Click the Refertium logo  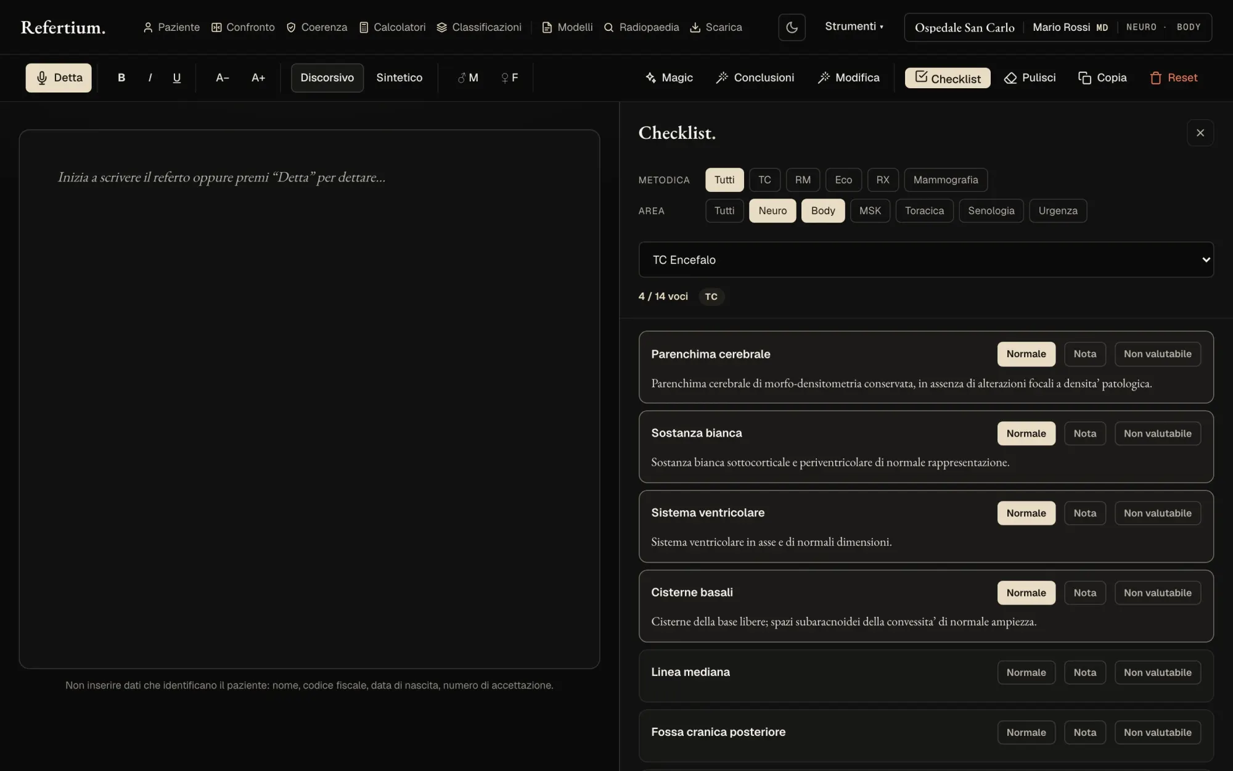pyautogui.click(x=63, y=27)
